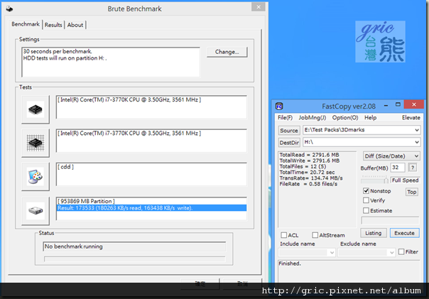Click the '[ cdd ]' graphics result text

[65, 167]
